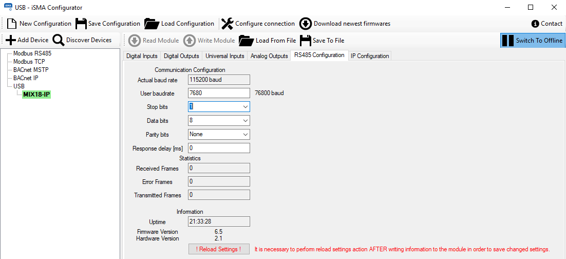This screenshot has height=259, width=566.
Task: Click the Save Configuration floppy disk icon
Action: point(81,24)
